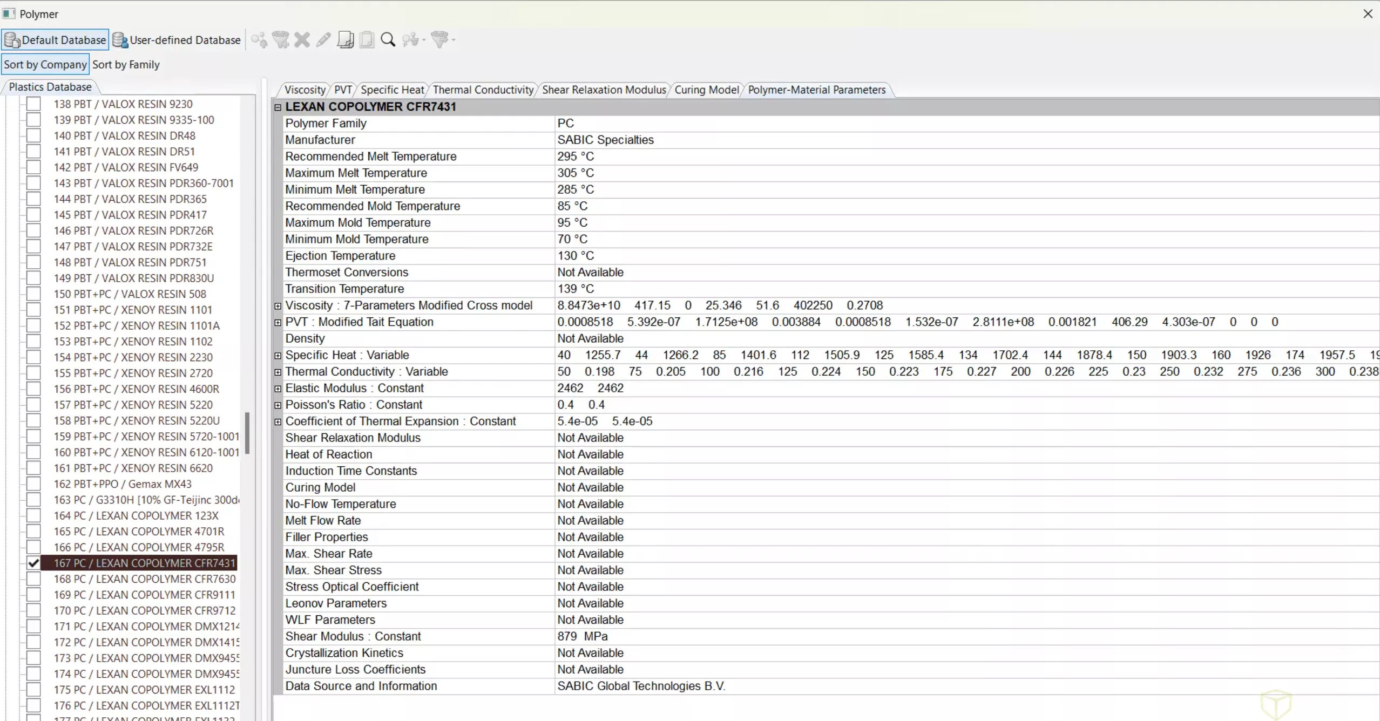Open the Shear Relaxation Modulus tab
This screenshot has height=721, width=1380.
click(604, 90)
